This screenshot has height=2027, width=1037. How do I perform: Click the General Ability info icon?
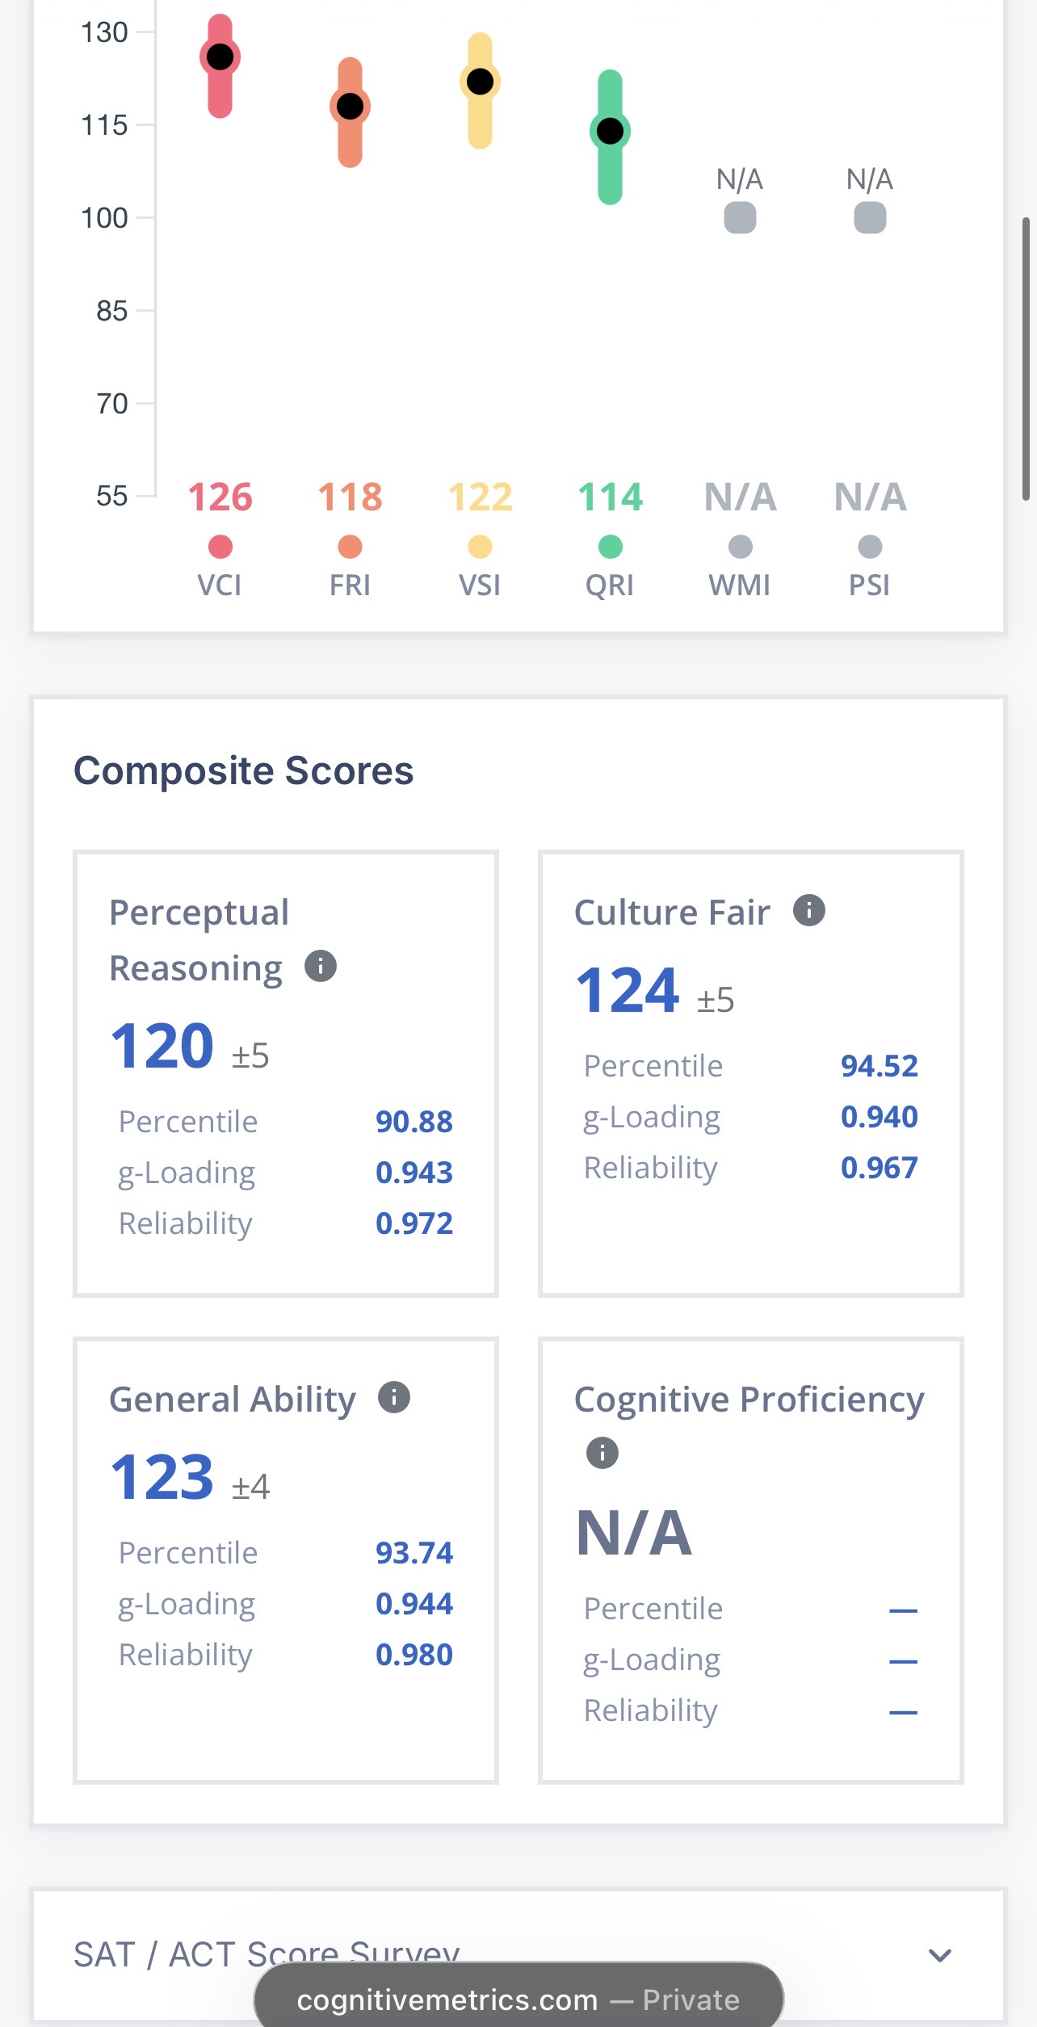coord(394,1397)
